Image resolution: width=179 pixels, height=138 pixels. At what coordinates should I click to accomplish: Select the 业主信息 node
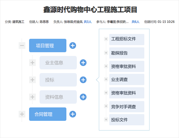(x=58, y=63)
